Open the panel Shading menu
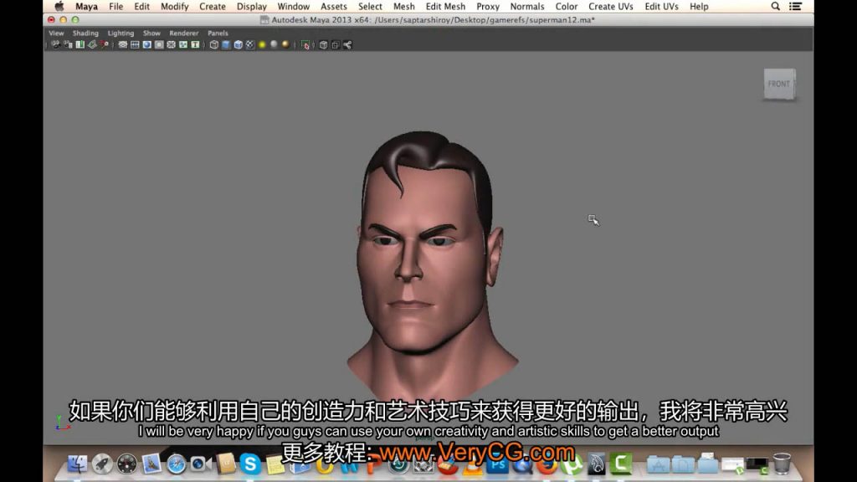 click(86, 33)
